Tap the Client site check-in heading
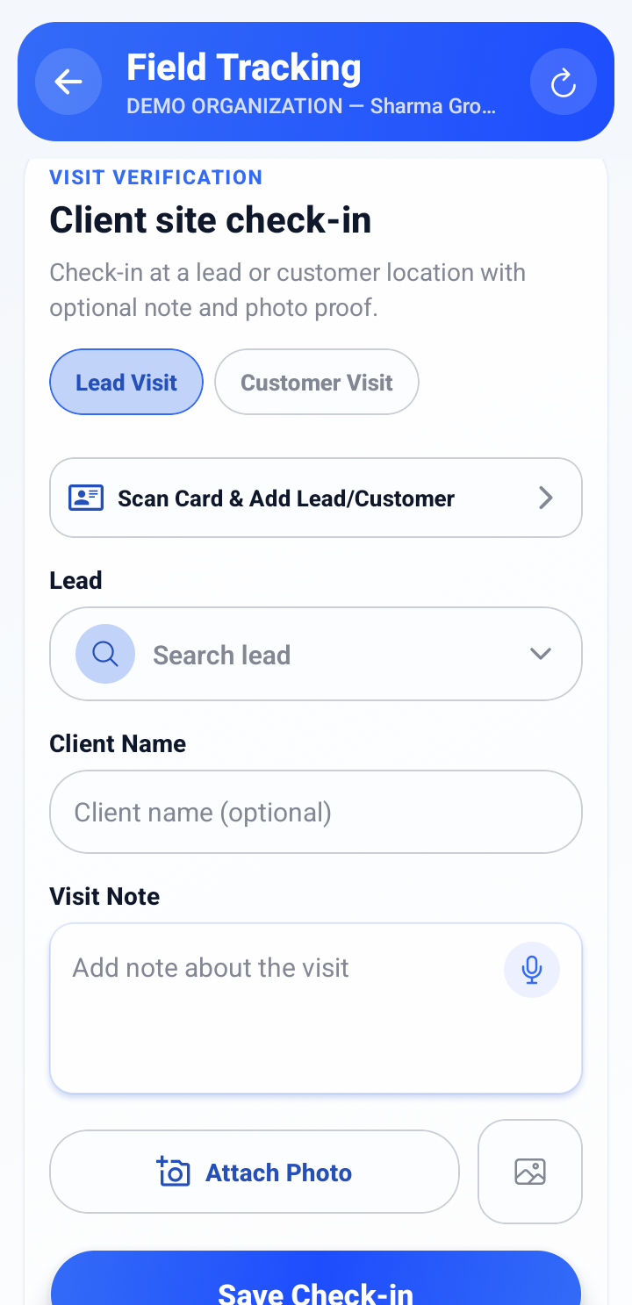Viewport: 632px width, 1305px height. pos(211,219)
